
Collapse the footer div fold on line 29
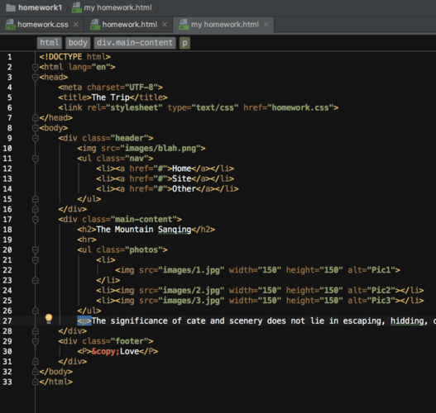click(x=36, y=341)
